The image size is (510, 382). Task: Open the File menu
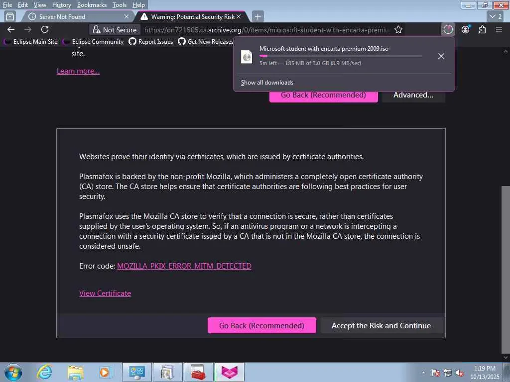(x=7, y=5)
